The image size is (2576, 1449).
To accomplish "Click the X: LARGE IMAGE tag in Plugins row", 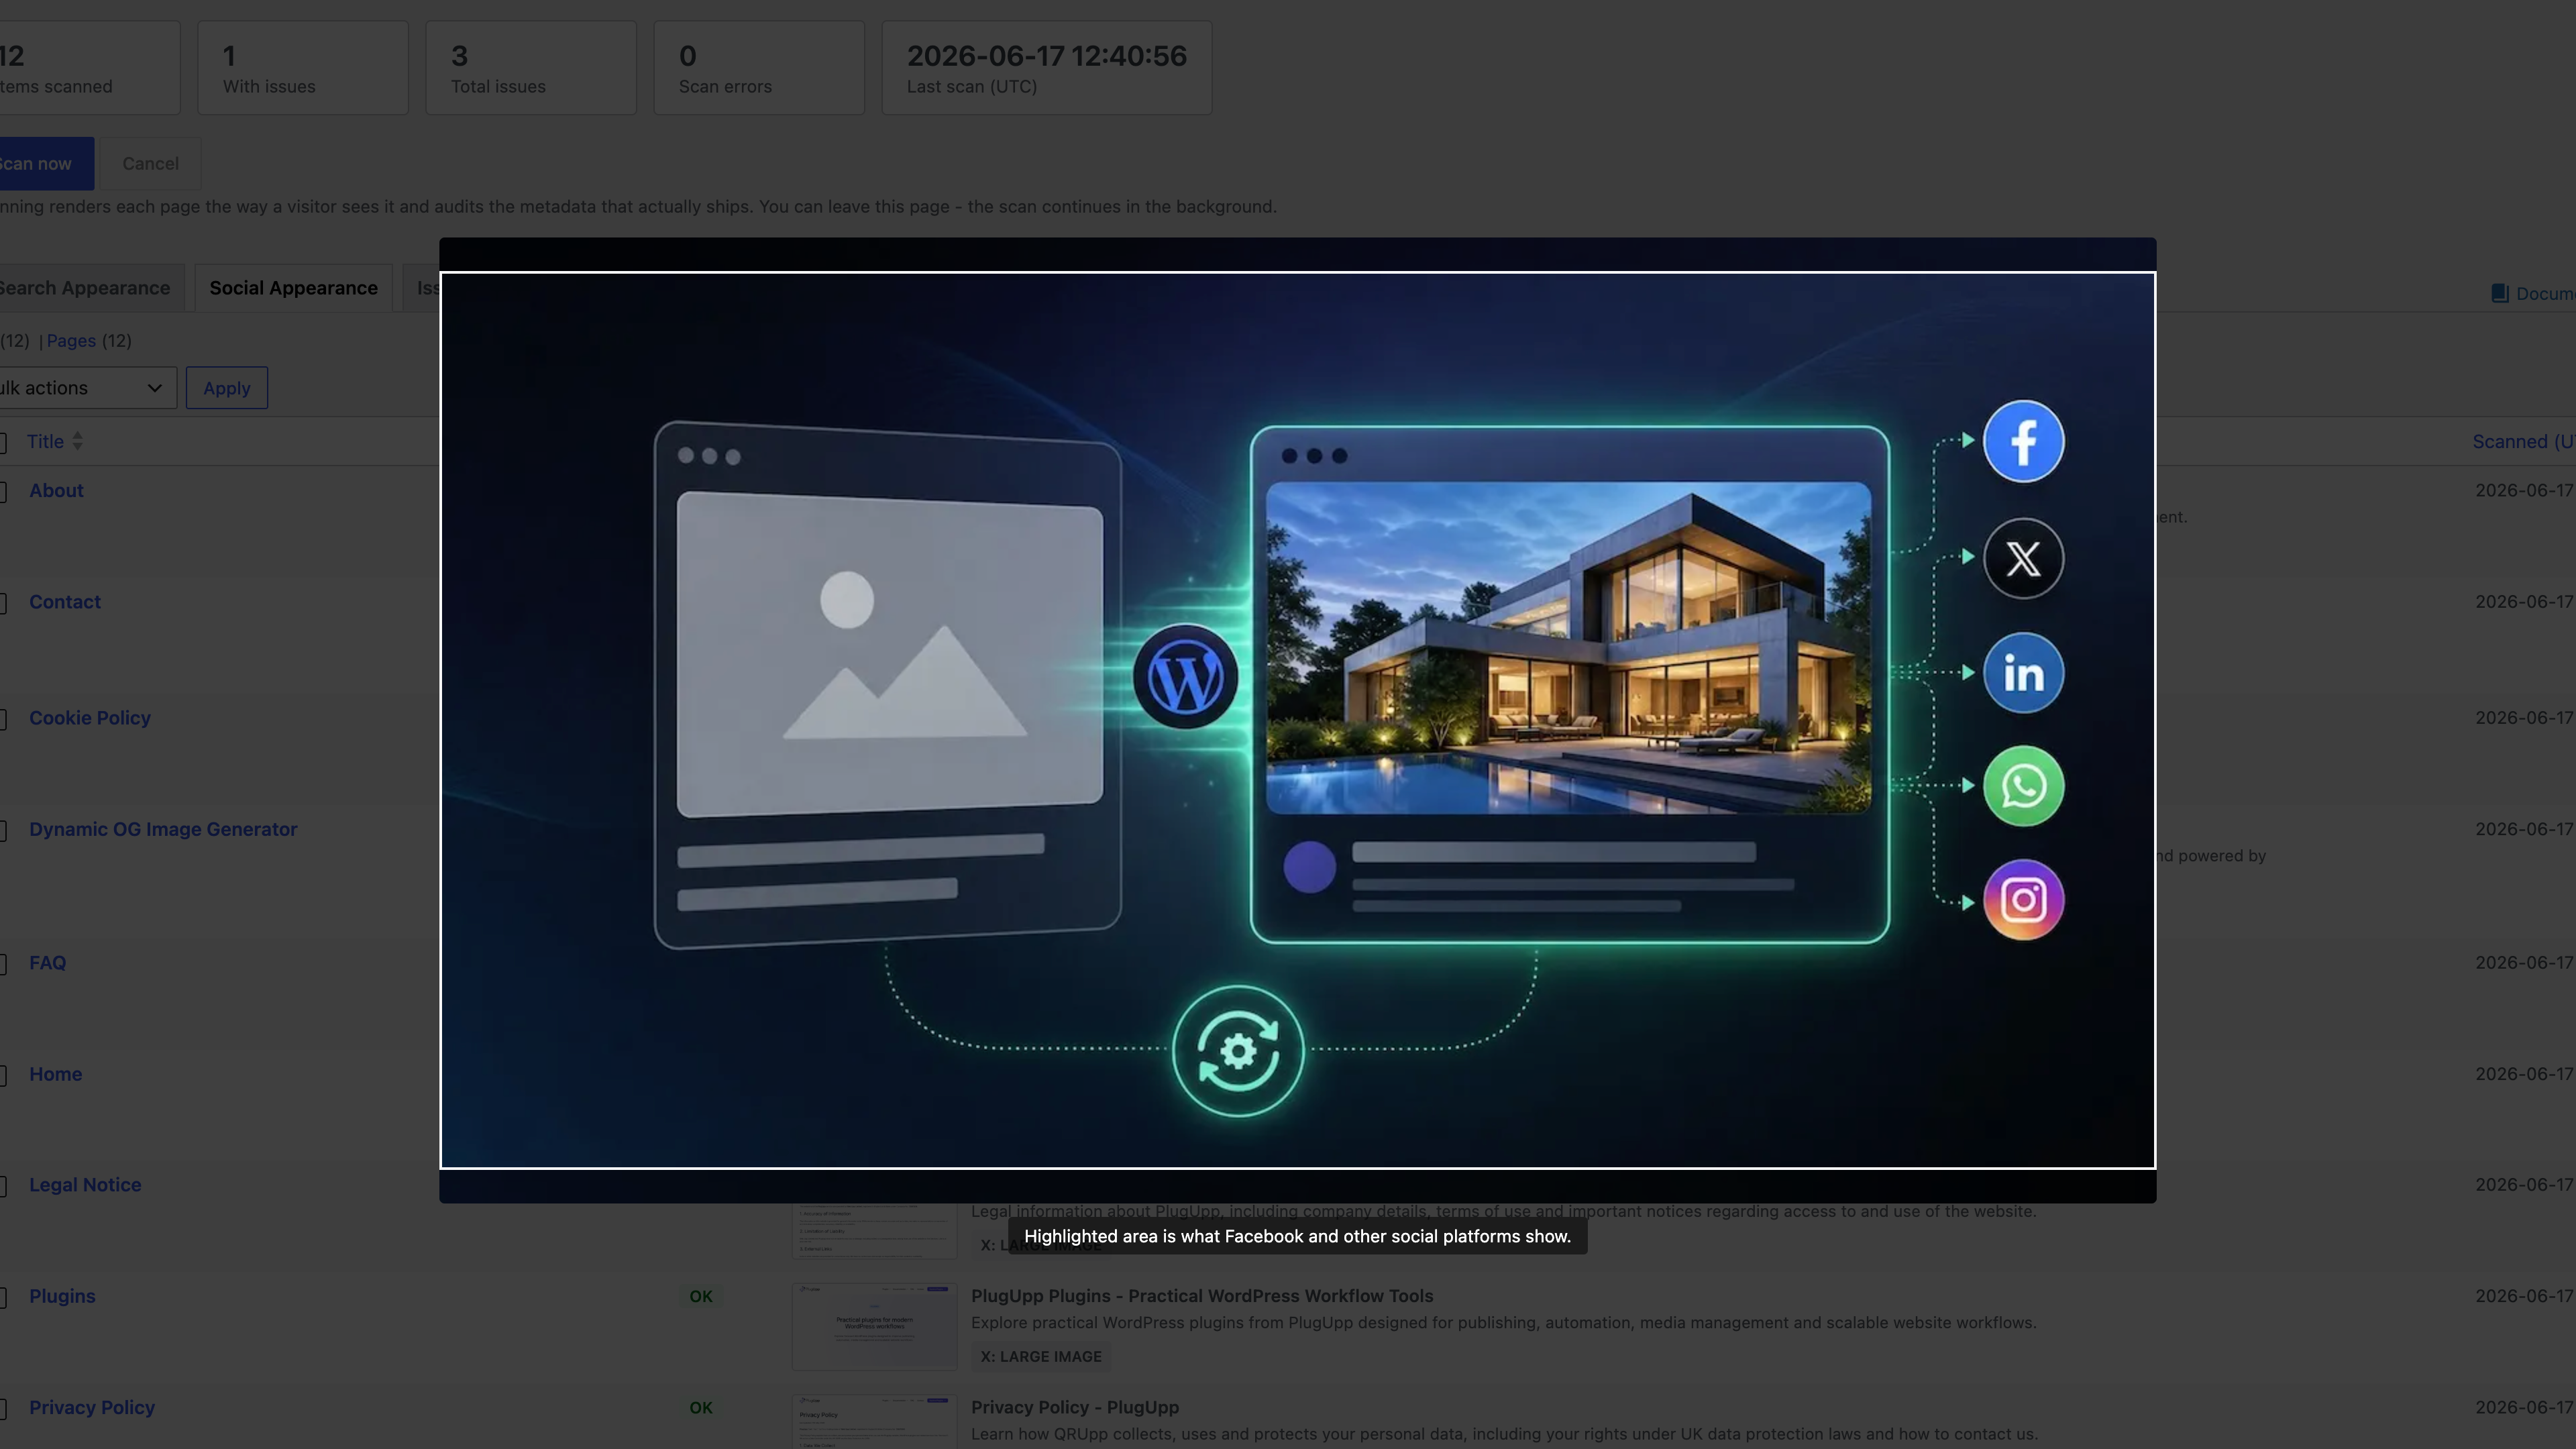I will [x=1040, y=1357].
